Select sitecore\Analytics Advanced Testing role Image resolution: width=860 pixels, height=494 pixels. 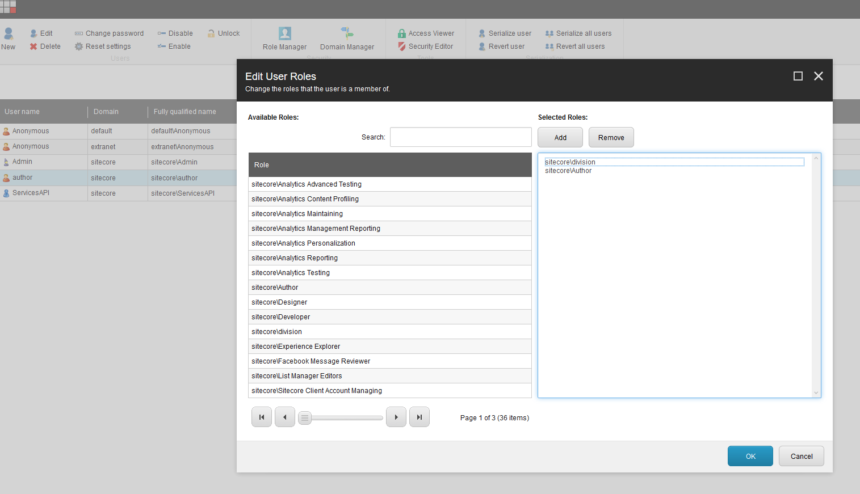click(390, 184)
